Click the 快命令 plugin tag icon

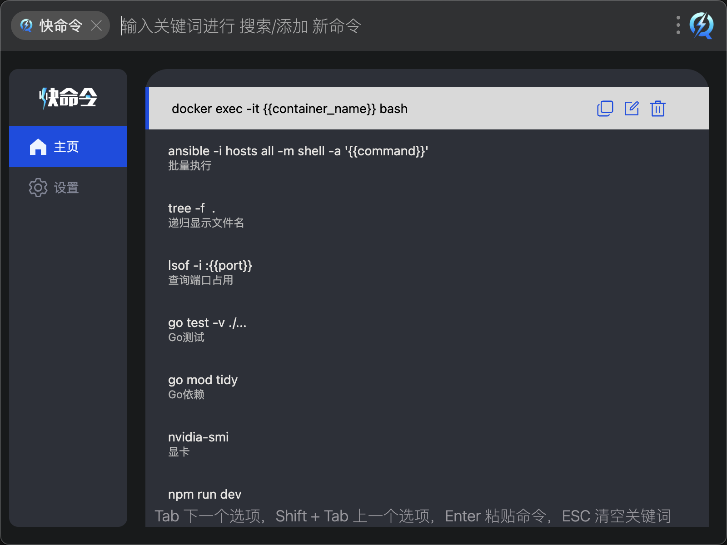(x=26, y=25)
